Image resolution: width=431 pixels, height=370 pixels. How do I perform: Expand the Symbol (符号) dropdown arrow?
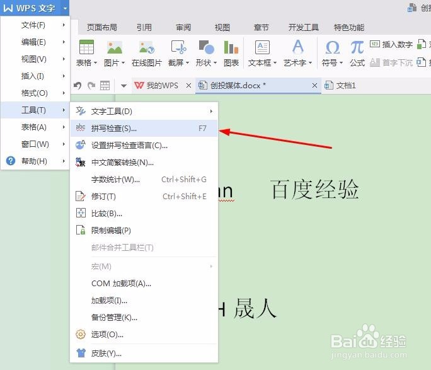[341, 62]
